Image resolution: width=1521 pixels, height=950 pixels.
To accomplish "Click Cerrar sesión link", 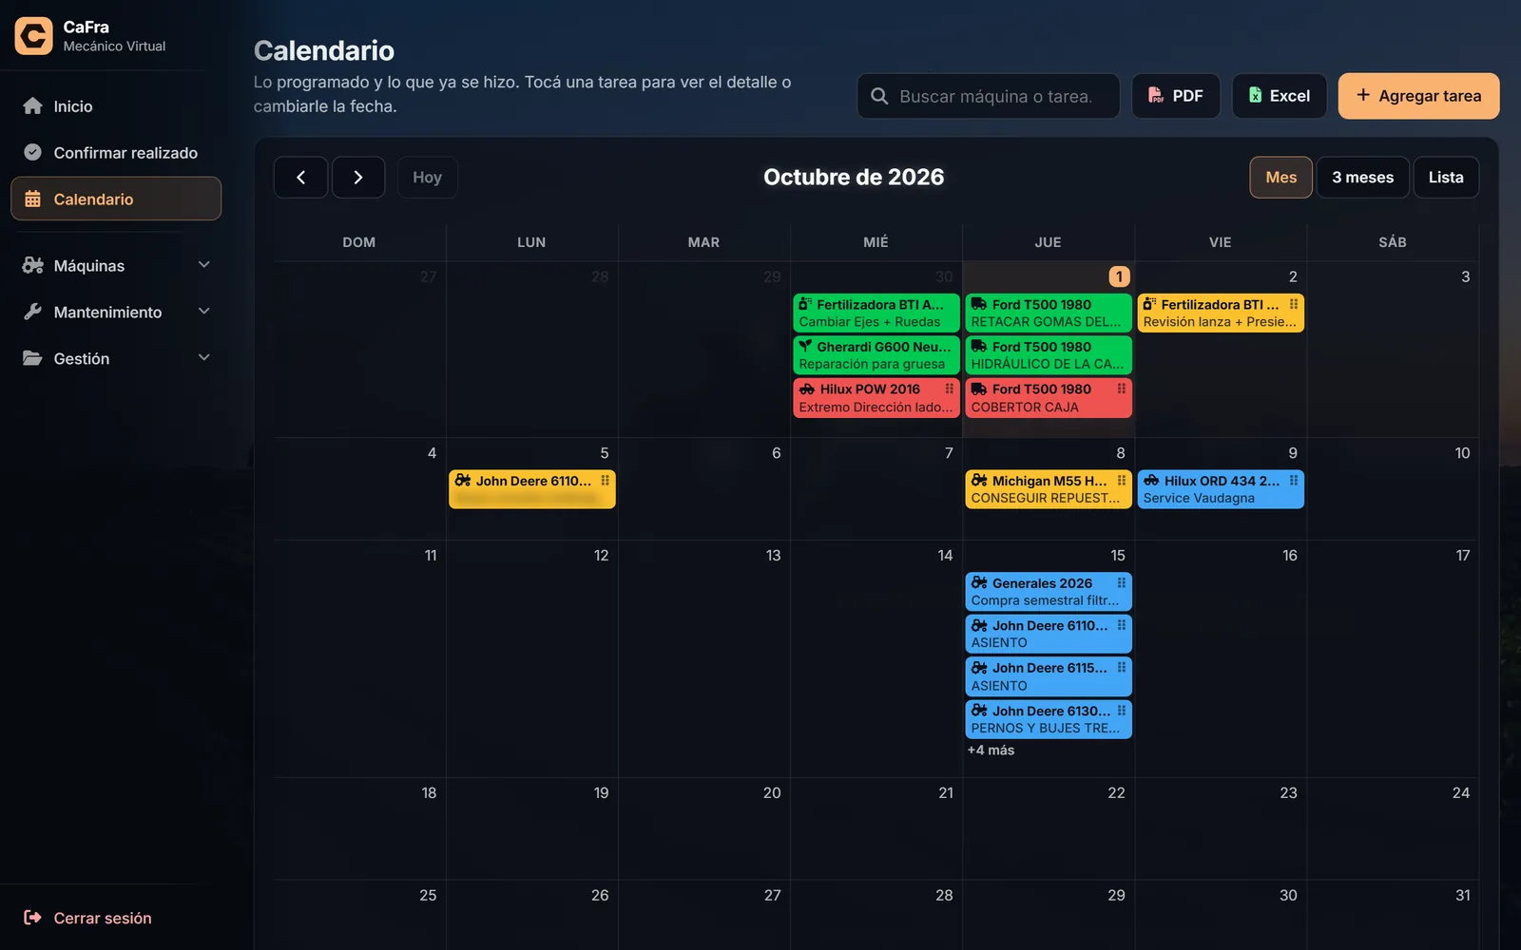I will (103, 918).
